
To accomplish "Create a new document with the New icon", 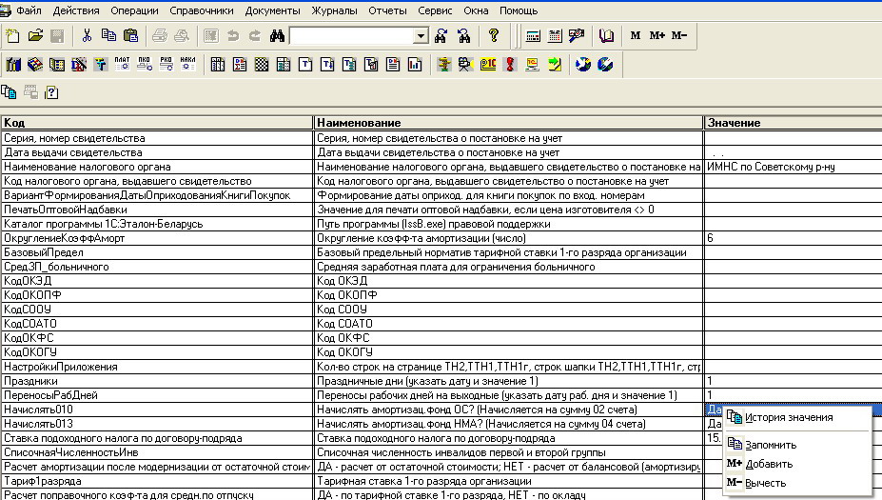I will [x=13, y=36].
